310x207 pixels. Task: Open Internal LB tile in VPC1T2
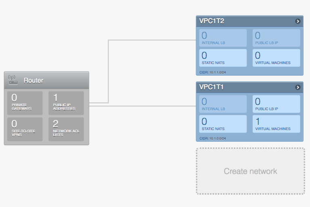tap(223, 38)
